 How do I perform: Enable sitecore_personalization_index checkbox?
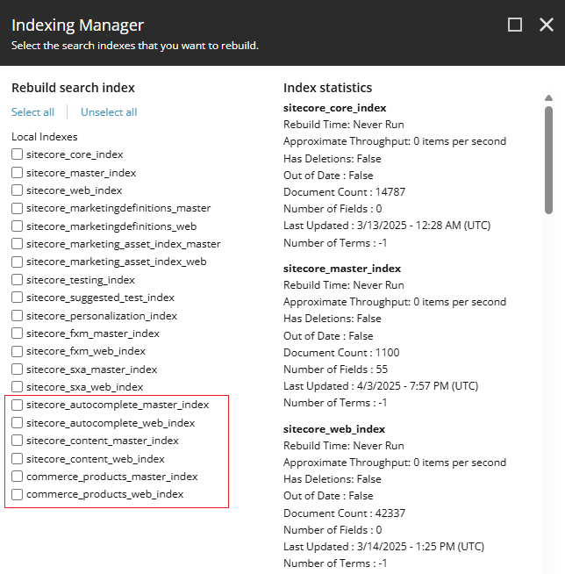(x=18, y=316)
